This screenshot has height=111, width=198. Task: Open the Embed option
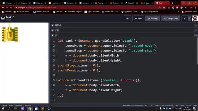click(182, 105)
